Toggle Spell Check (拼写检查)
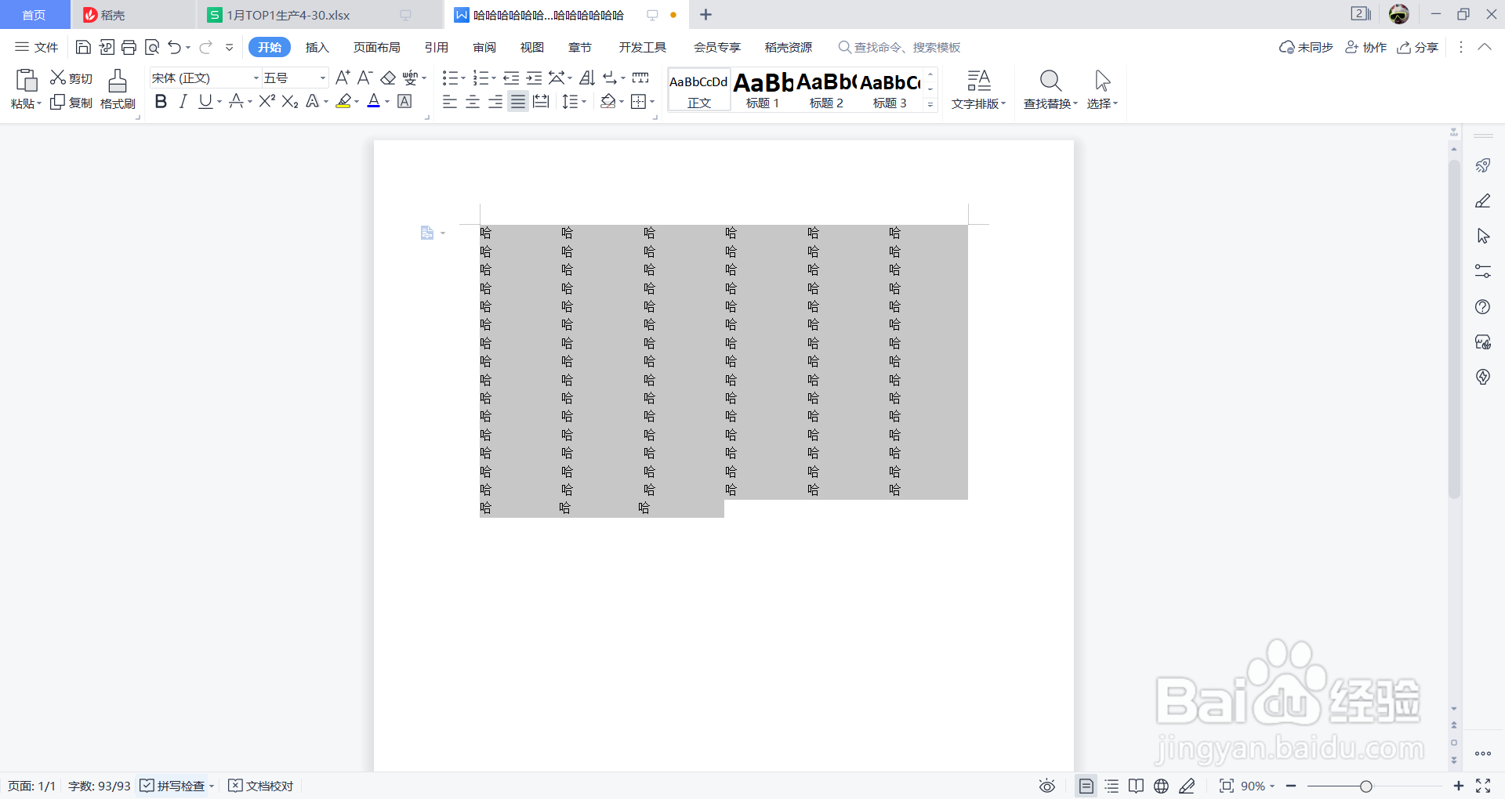The height and width of the screenshot is (799, 1505). pyautogui.click(x=173, y=786)
